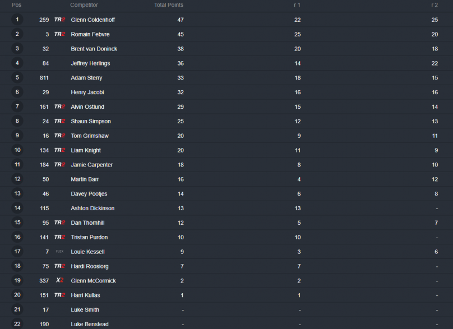
Task: Click the X2 icon beside Glenn McCormick
Action: point(59,280)
